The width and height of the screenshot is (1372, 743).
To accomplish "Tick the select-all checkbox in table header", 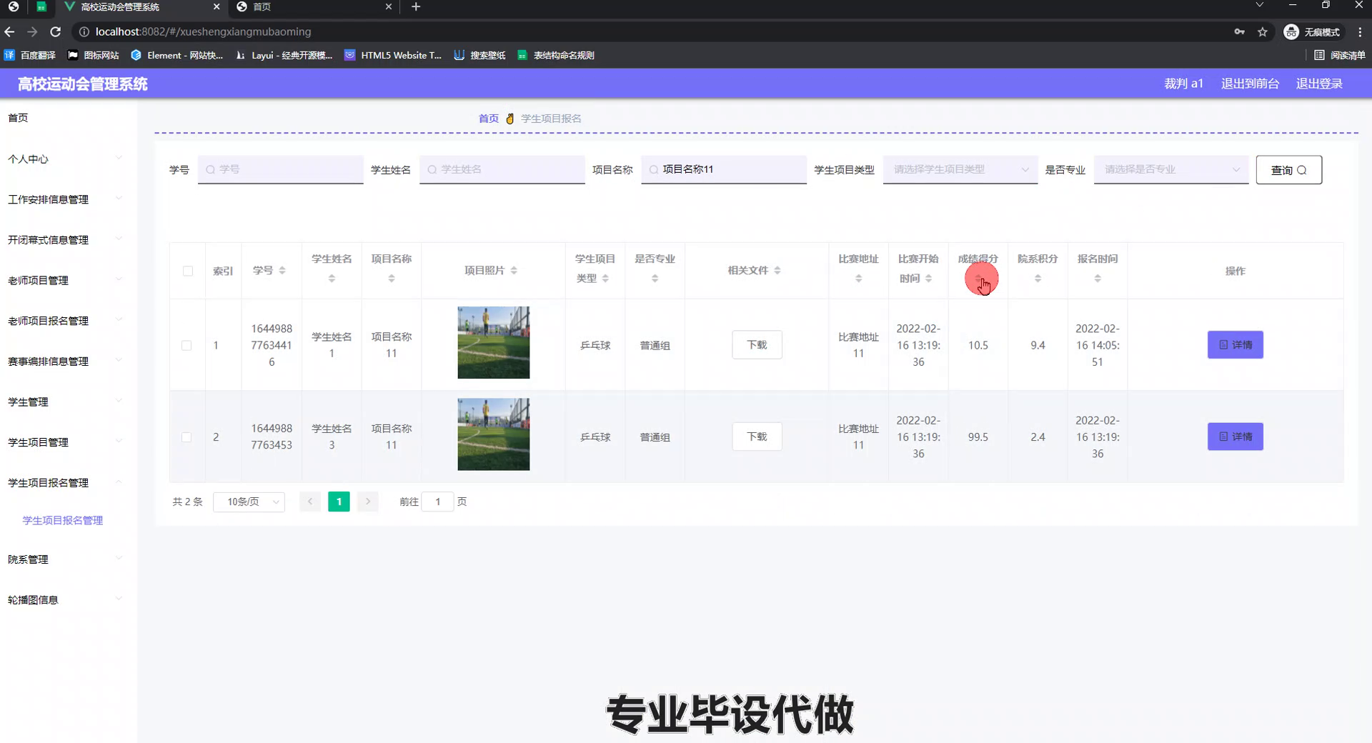I will [x=188, y=271].
